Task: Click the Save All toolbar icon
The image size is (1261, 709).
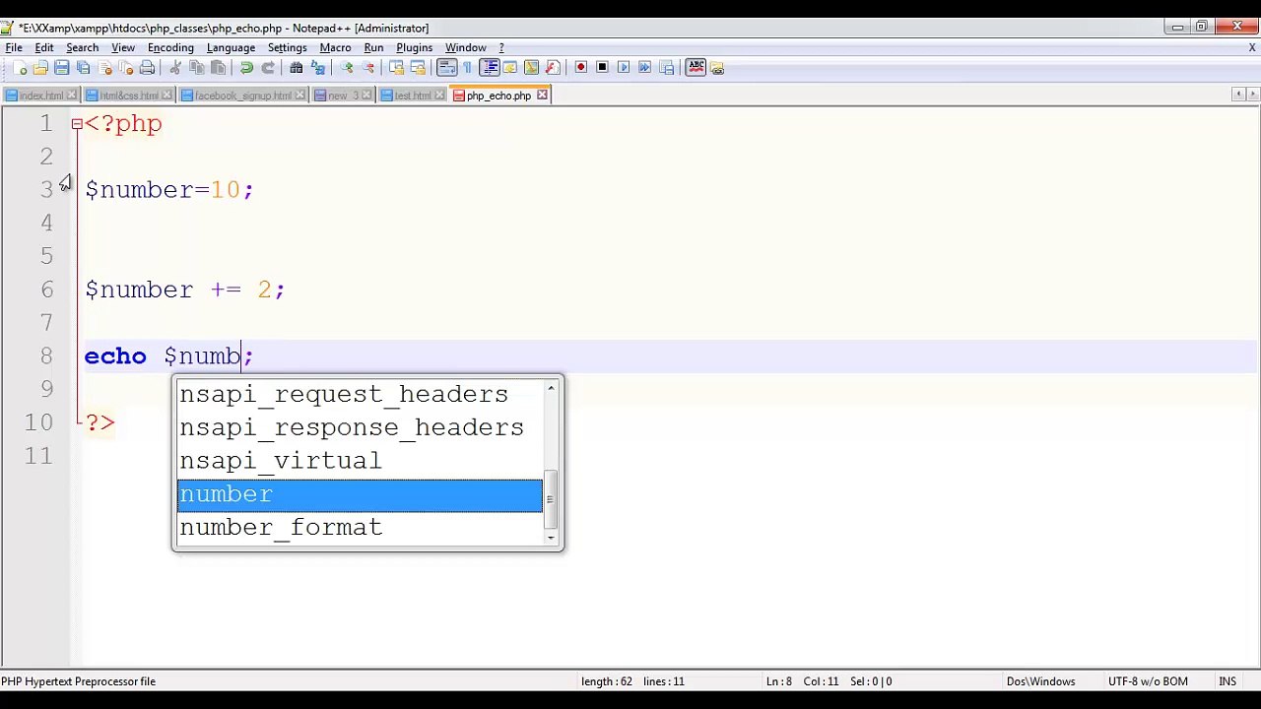Action: [84, 68]
